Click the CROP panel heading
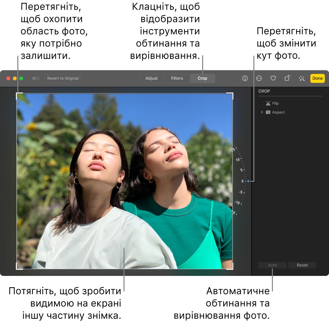The image size is (329, 323). point(264,91)
